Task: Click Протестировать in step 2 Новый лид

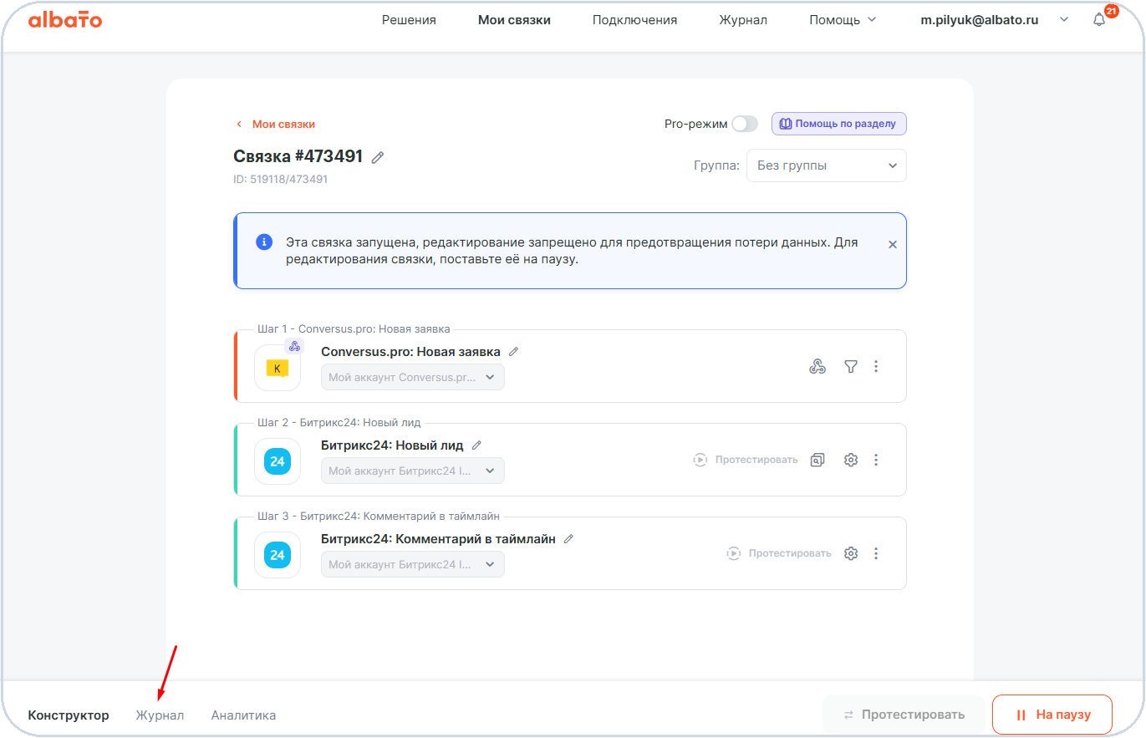Action: tap(746, 460)
